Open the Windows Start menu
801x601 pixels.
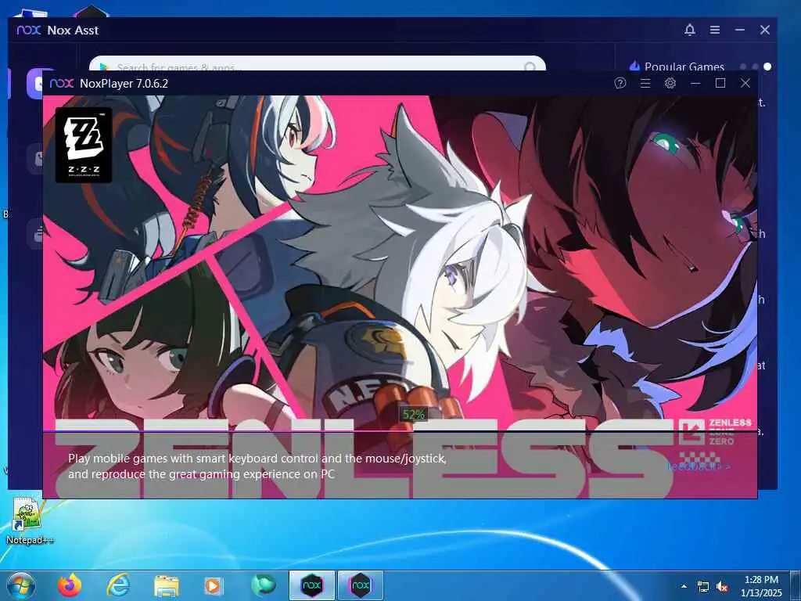click(x=21, y=585)
